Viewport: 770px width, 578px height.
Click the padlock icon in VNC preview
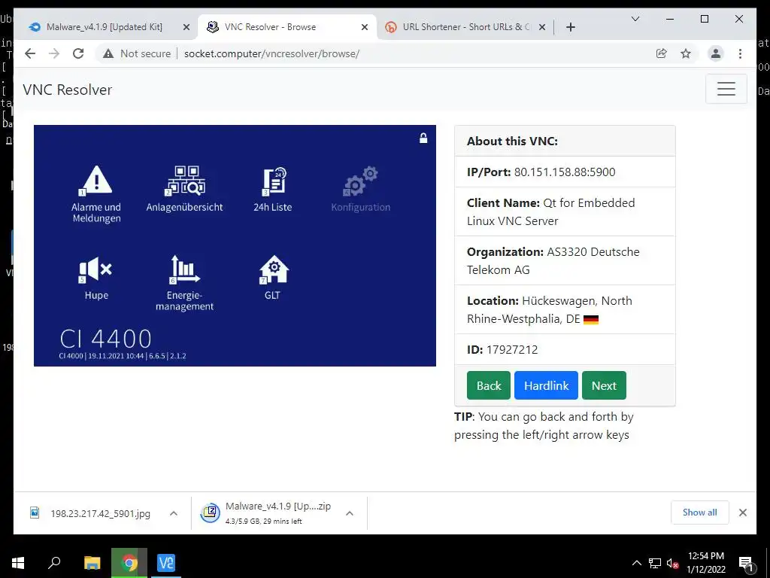(423, 138)
